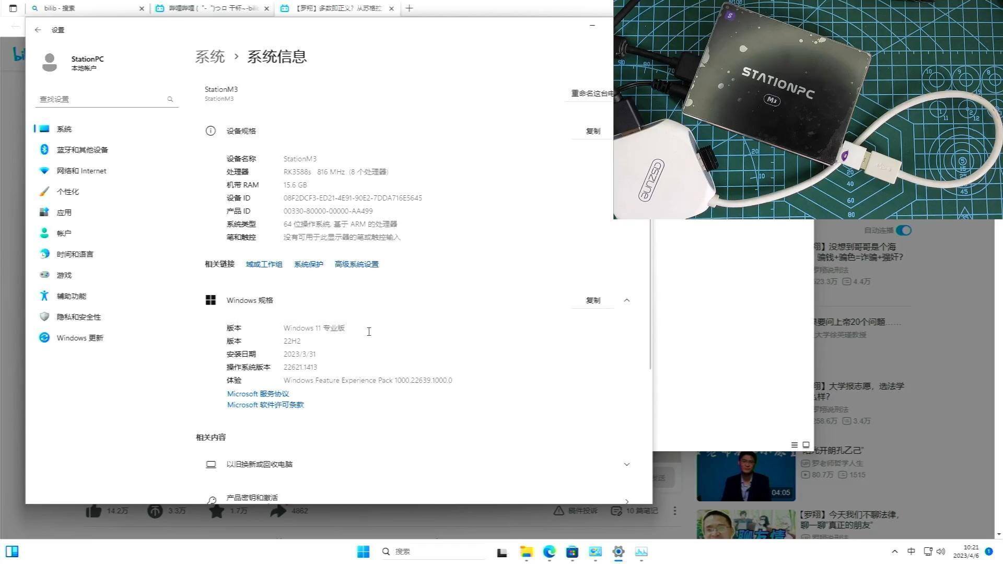Screen dimensions: 1003x564
Task: Open 蓝牙和其他设备 settings
Action: click(x=107, y=150)
